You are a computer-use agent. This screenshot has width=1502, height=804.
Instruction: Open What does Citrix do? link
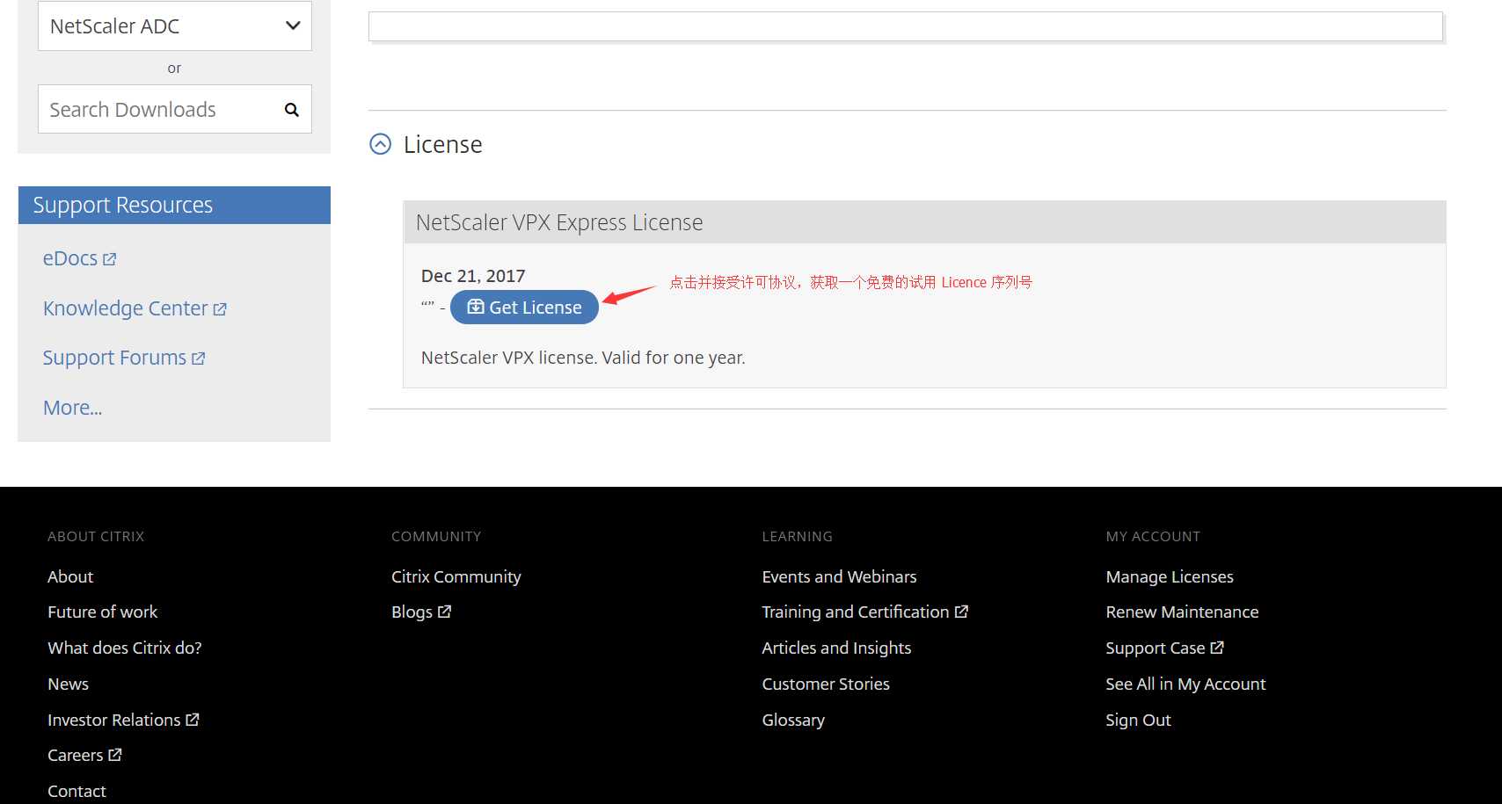pos(125,648)
